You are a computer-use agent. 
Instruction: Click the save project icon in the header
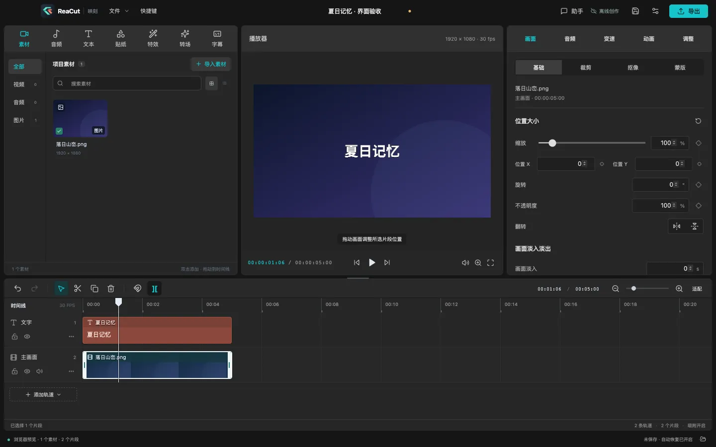click(x=635, y=11)
